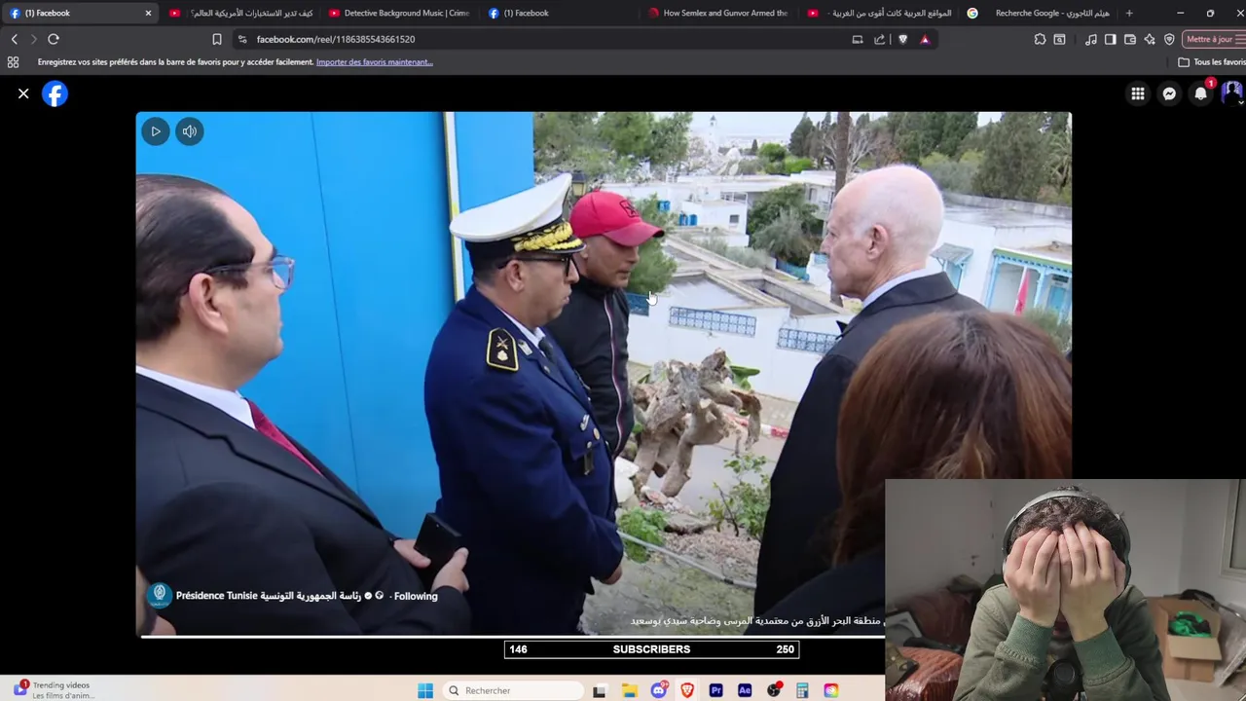
Task: Open Brave browser taskbar icon
Action: [687, 690]
